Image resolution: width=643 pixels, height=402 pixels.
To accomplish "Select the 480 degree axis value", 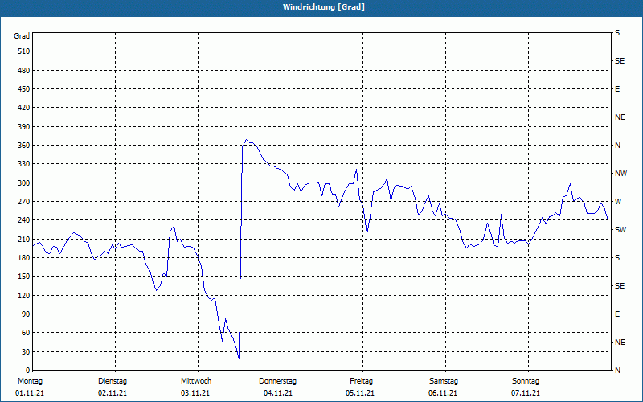I will (23, 71).
